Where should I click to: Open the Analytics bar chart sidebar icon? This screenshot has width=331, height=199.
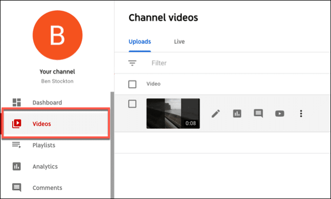17,166
